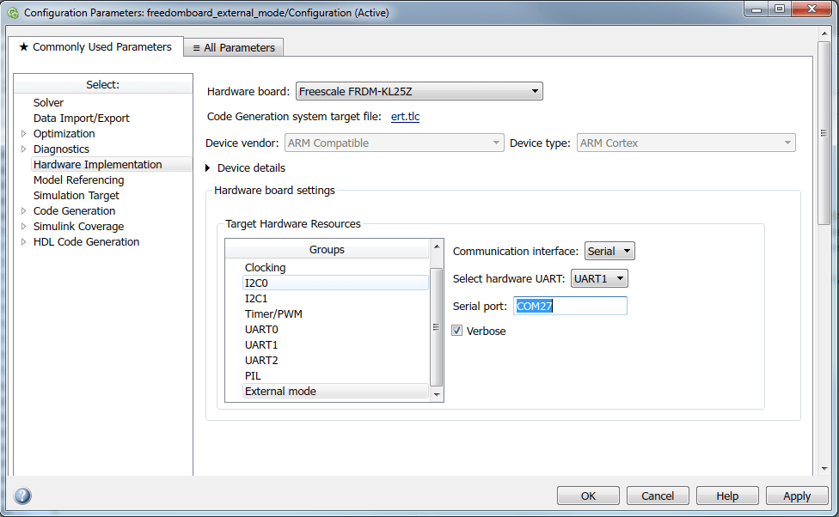The width and height of the screenshot is (839, 517).
Task: Open the Select hardware UART dropdown
Action: point(620,277)
